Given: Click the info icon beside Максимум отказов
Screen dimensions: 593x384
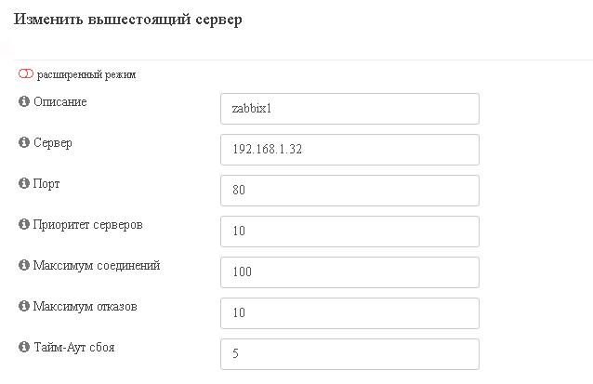Looking at the screenshot, I should point(24,306).
